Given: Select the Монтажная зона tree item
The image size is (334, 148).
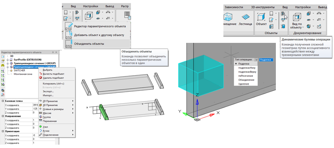Looking at the screenshot, I should click(x=23, y=74).
